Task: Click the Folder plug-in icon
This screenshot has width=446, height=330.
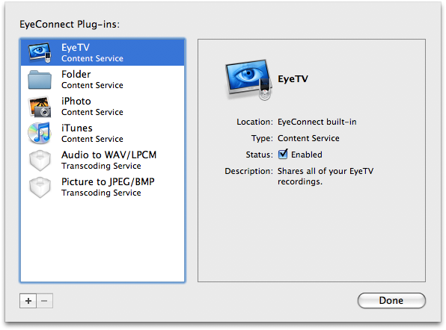Action: point(40,80)
